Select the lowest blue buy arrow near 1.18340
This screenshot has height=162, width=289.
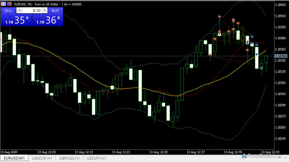point(261,68)
